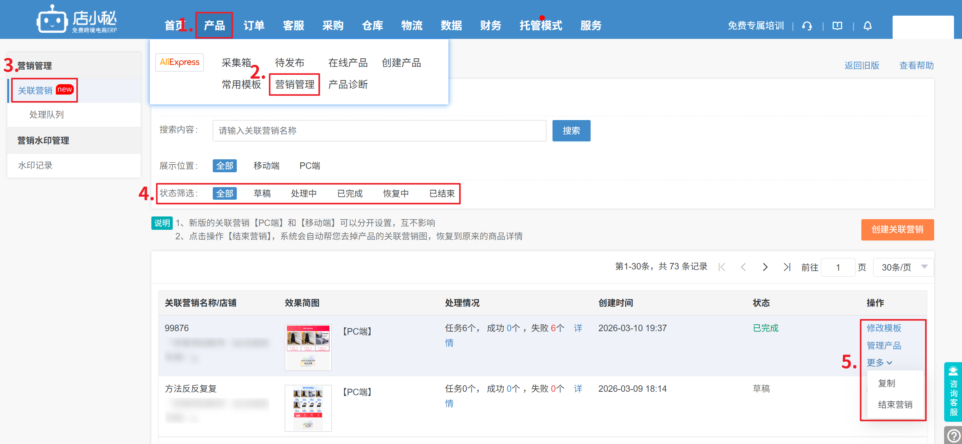
Task: Open the 30条/页 page size dropdown
Action: (903, 267)
